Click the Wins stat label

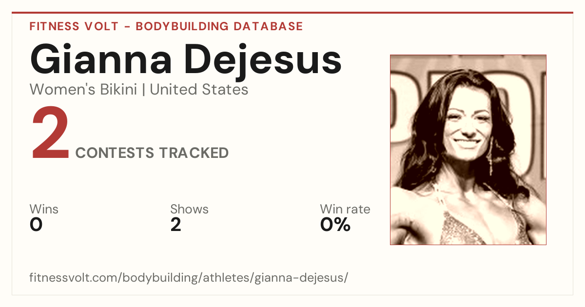[44, 210]
